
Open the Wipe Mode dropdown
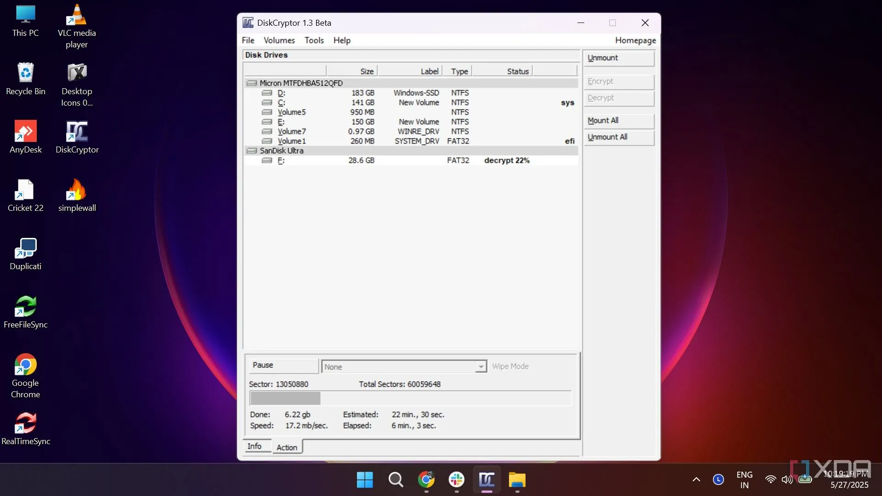481,366
